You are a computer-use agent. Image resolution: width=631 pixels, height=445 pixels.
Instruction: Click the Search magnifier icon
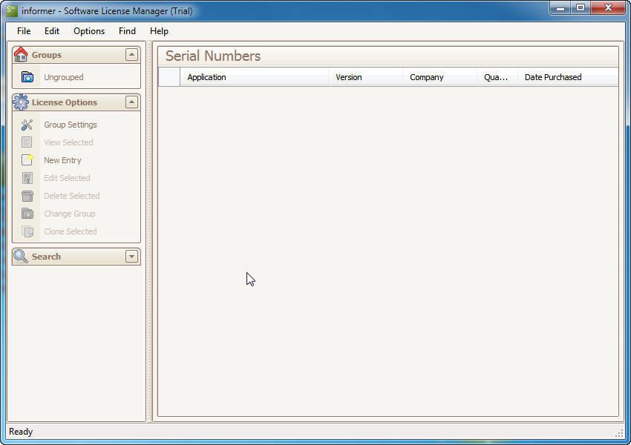coord(21,256)
